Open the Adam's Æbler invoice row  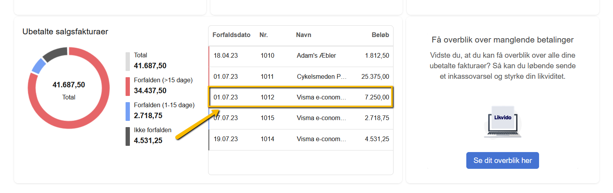point(300,56)
